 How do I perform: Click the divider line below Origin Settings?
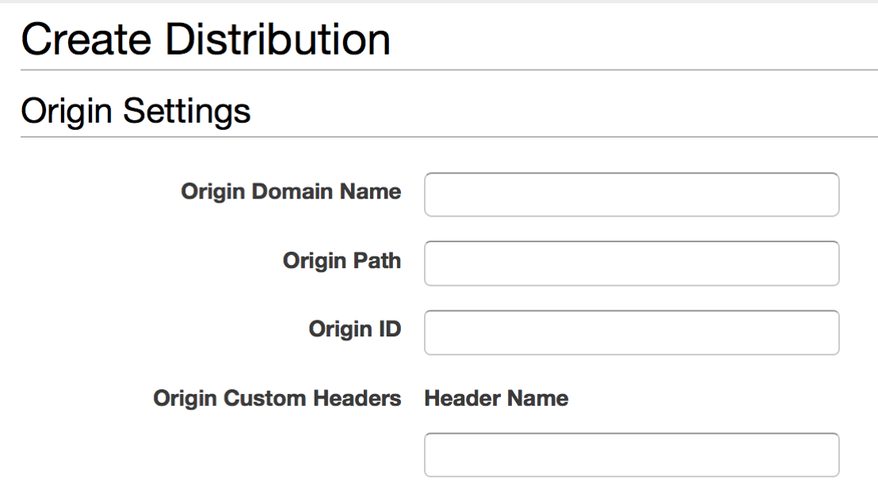click(x=449, y=136)
